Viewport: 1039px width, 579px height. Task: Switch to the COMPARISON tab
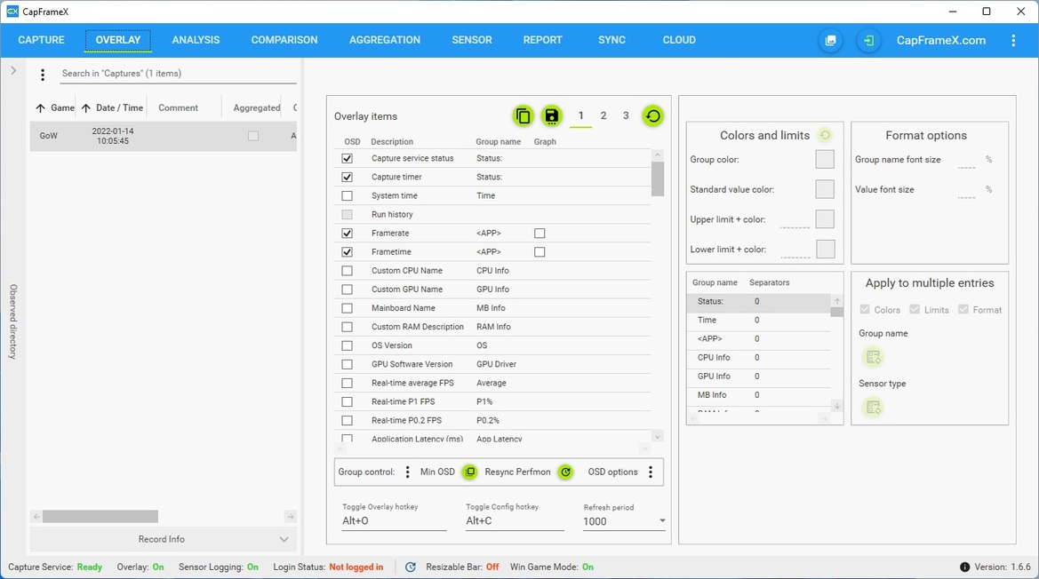(284, 40)
